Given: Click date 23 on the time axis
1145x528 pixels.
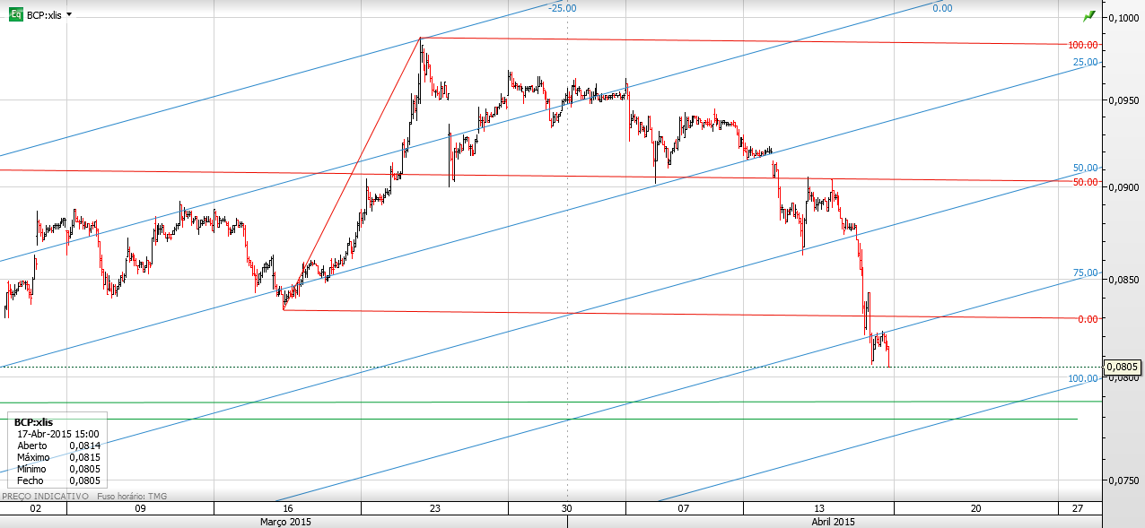Looking at the screenshot, I should pos(435,508).
